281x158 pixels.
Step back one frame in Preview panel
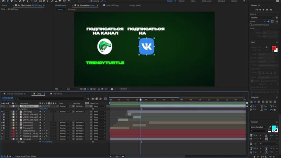pos(260,10)
